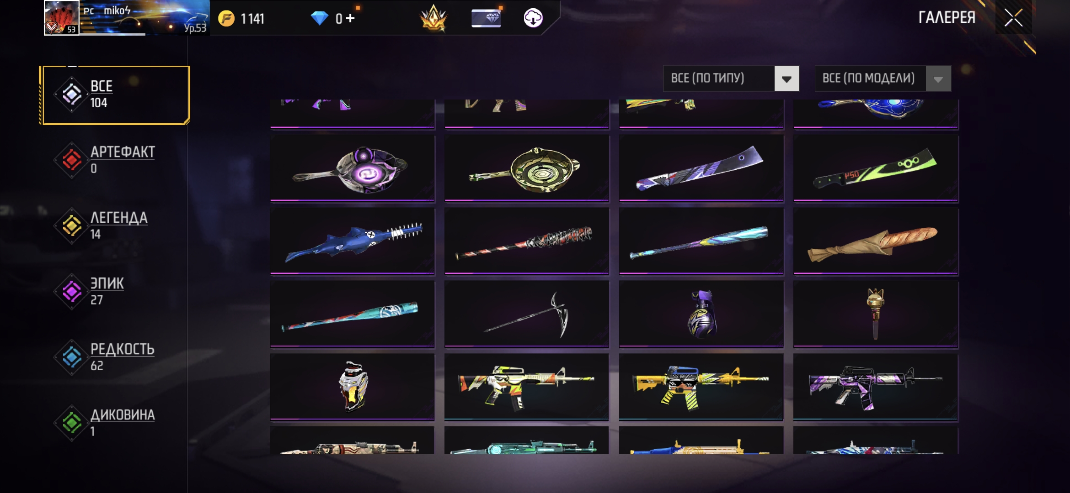
Task: Open the ВСЕ (ПО ТИПУ) filter box
Action: pos(731,79)
